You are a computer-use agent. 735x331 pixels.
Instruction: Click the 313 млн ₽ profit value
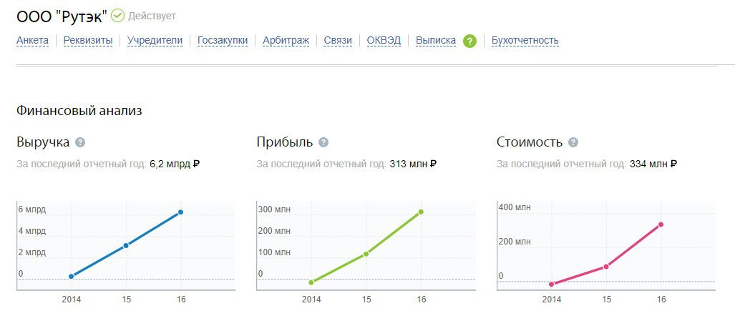coord(414,164)
